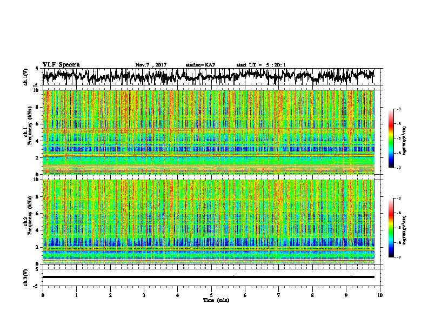Click the ch.1 color bar log(PSD) label
The width and height of the screenshot is (428, 331).
[x=404, y=141]
